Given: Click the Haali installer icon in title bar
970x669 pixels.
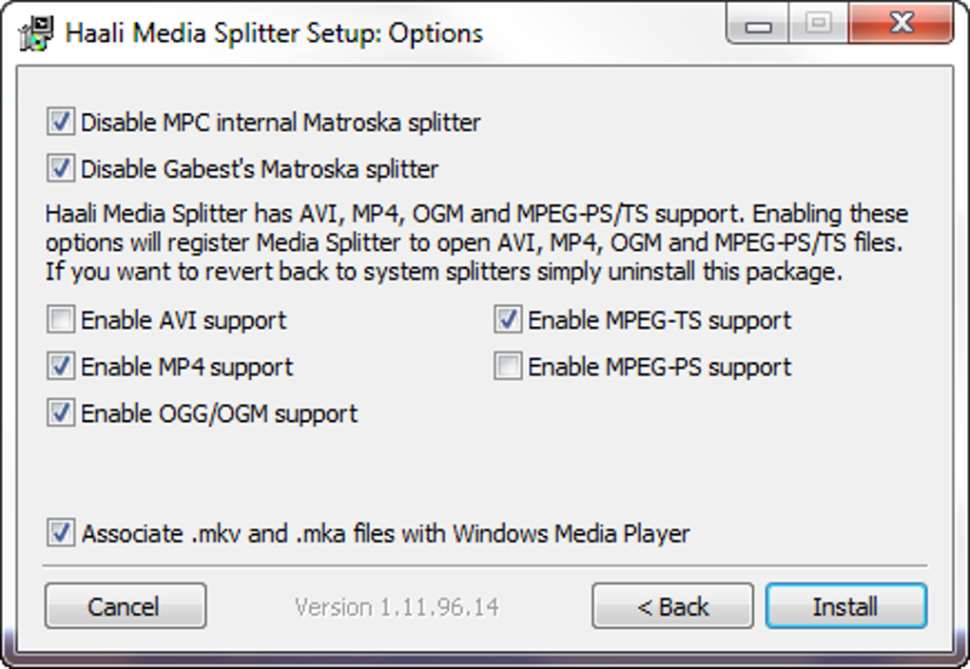Looking at the screenshot, I should 35,32.
